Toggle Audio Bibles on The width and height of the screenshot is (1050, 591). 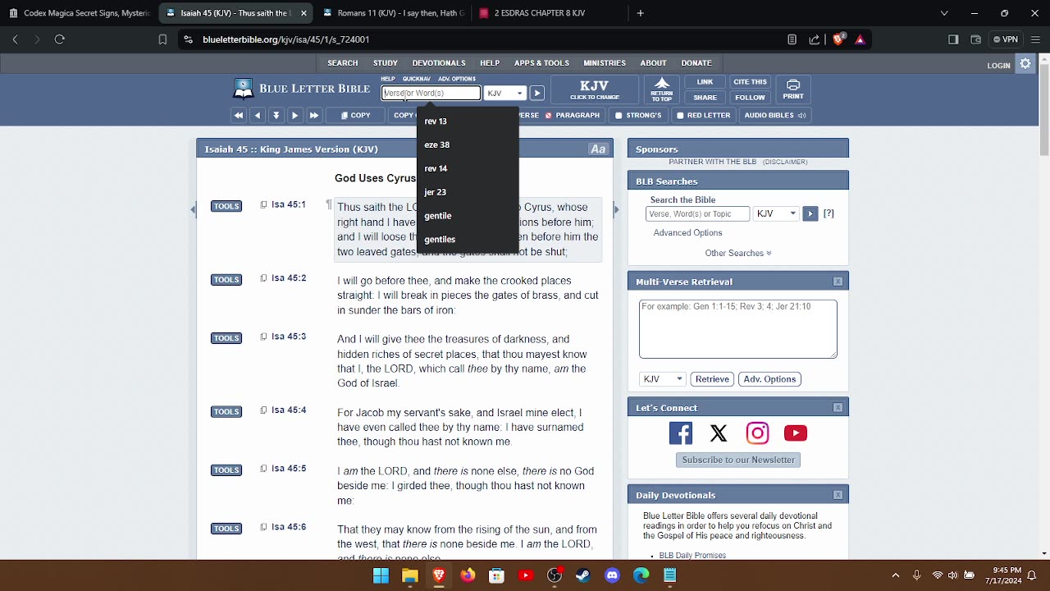click(x=775, y=116)
